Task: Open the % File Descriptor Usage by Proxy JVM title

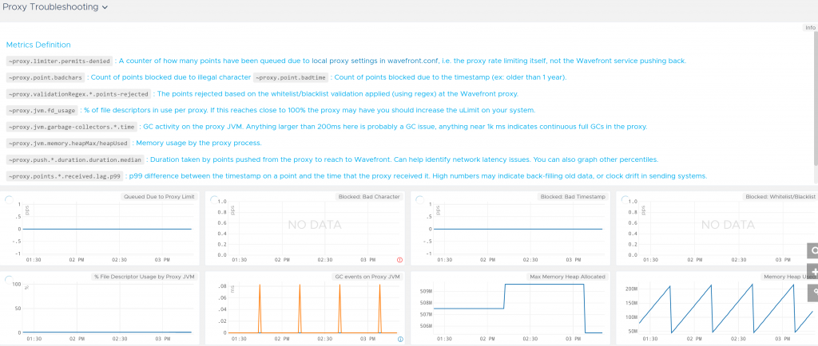Action: click(x=144, y=277)
